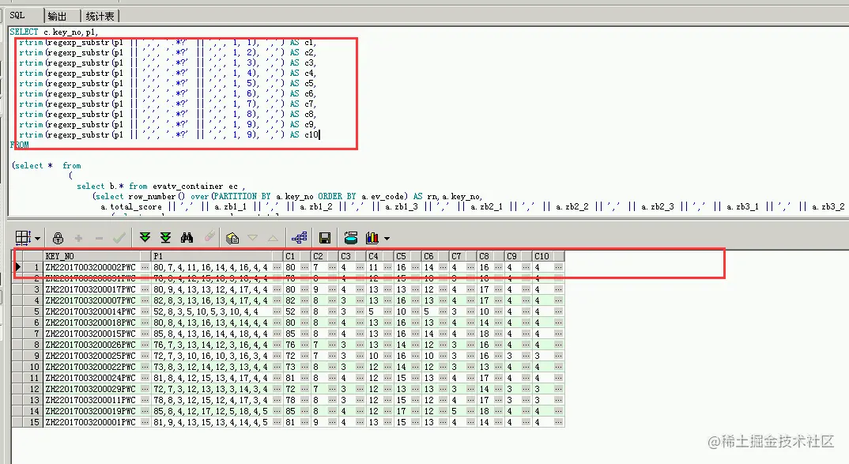The width and height of the screenshot is (849, 464).
Task: Switch to the 输出 tab
Action: tap(57, 17)
